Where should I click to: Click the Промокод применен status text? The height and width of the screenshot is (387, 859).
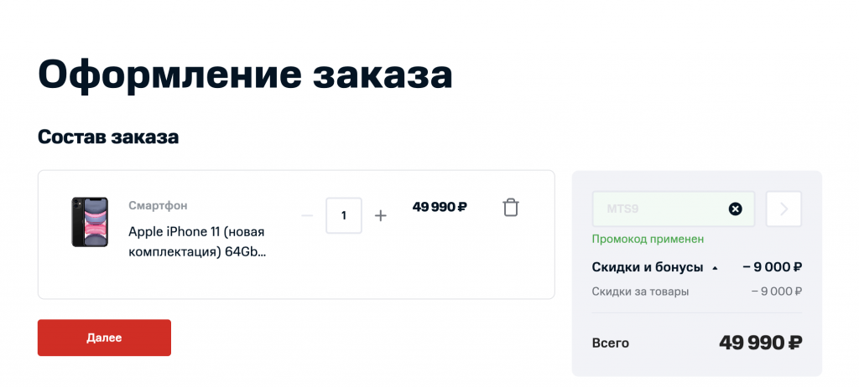click(x=648, y=239)
